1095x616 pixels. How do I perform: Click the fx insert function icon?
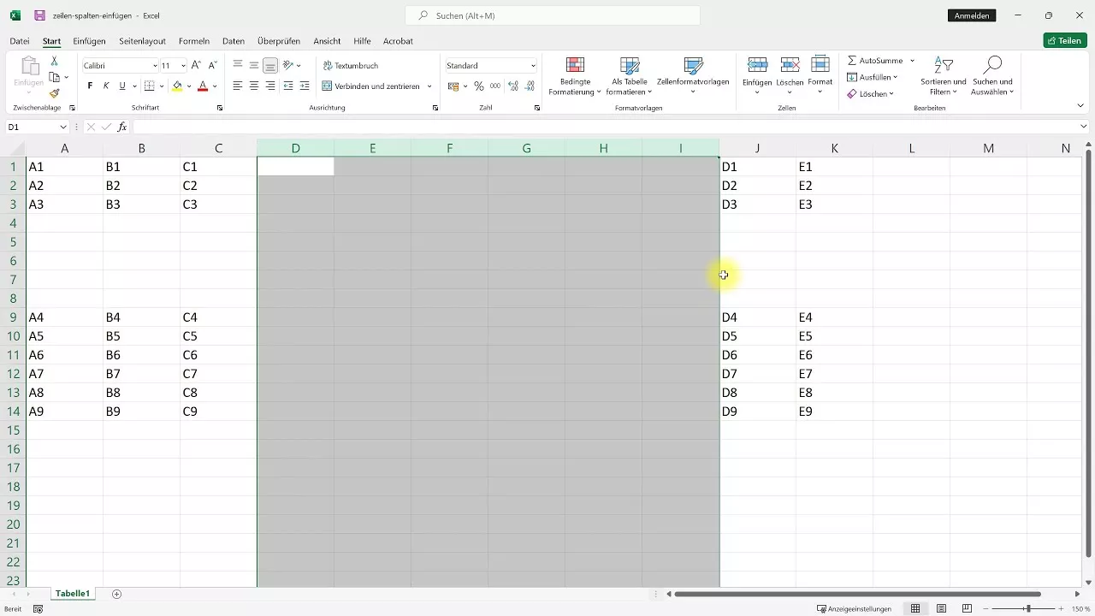point(122,127)
